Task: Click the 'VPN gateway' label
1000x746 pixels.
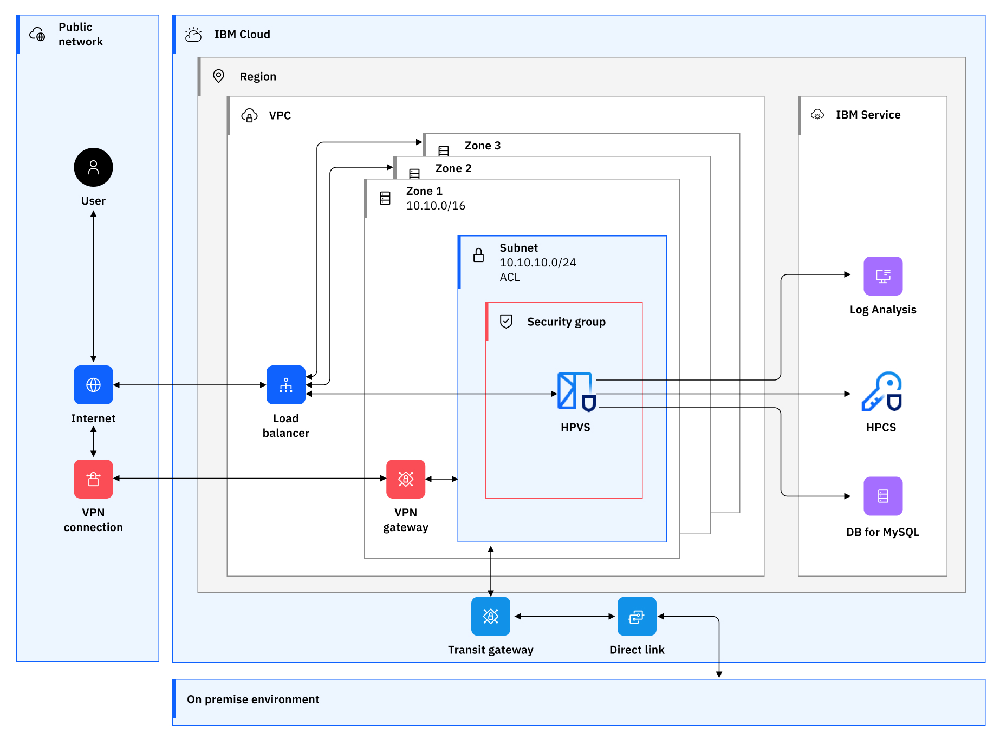Action: [x=406, y=520]
